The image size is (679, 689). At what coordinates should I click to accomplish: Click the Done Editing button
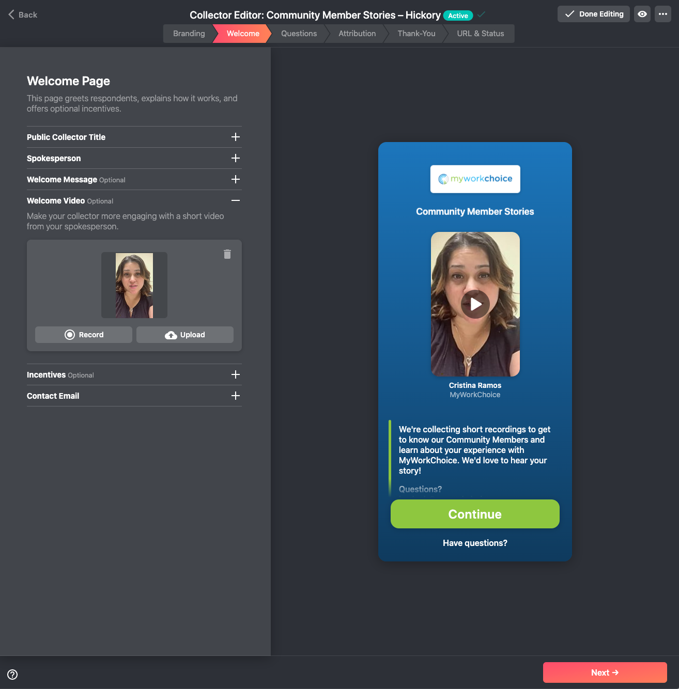click(593, 14)
